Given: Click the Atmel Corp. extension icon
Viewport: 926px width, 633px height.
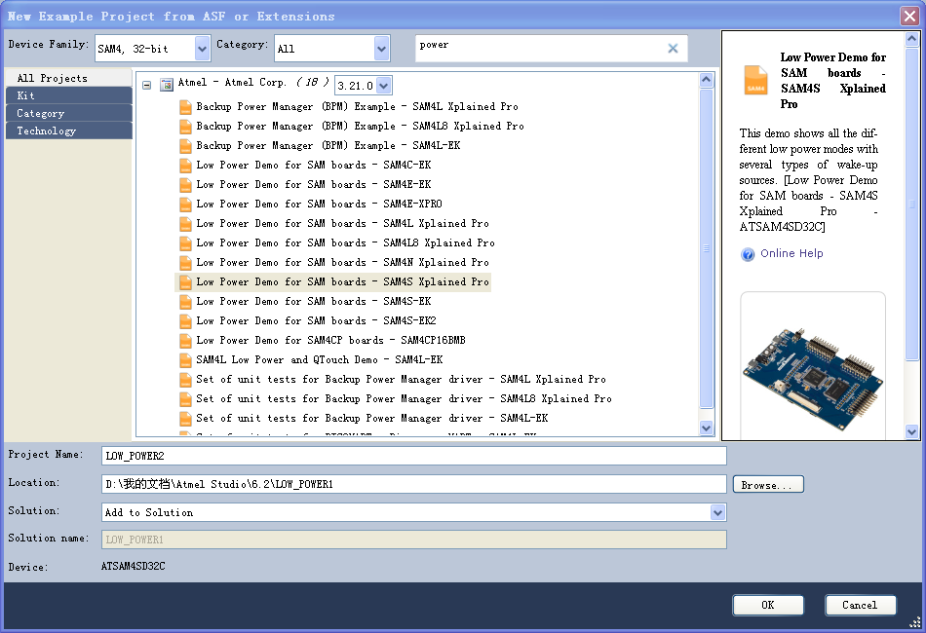Looking at the screenshot, I should [x=167, y=85].
